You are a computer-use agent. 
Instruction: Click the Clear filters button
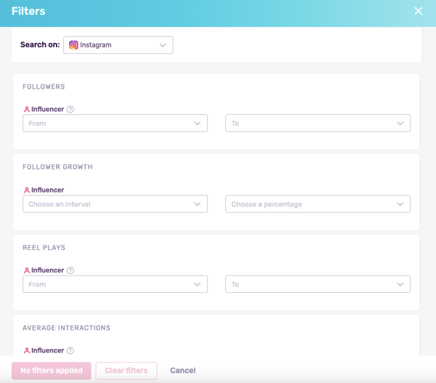tap(126, 371)
